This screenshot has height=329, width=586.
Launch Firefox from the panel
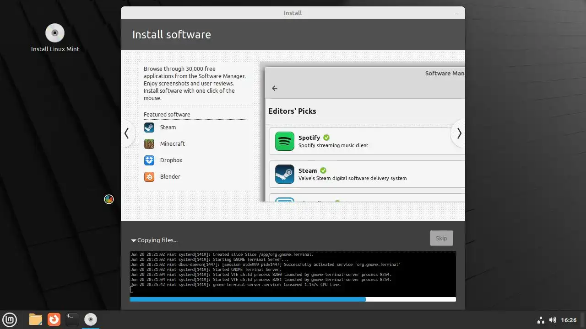(54, 319)
